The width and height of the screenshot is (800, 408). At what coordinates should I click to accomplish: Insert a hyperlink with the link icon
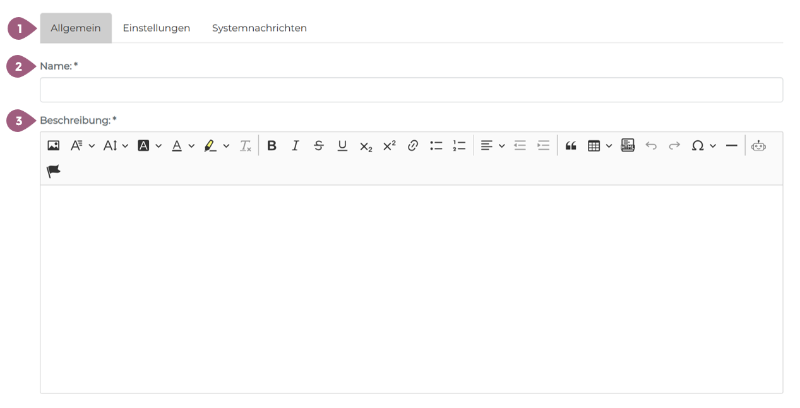pos(413,146)
